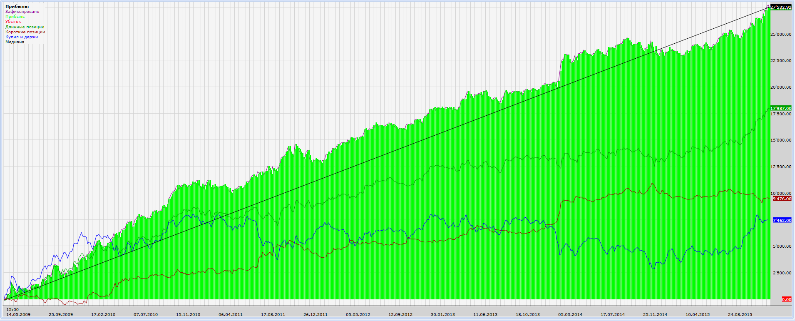The width and height of the screenshot is (795, 321).
Task: Select the "Короткие позиции" legend entry
Action: [x=25, y=32]
